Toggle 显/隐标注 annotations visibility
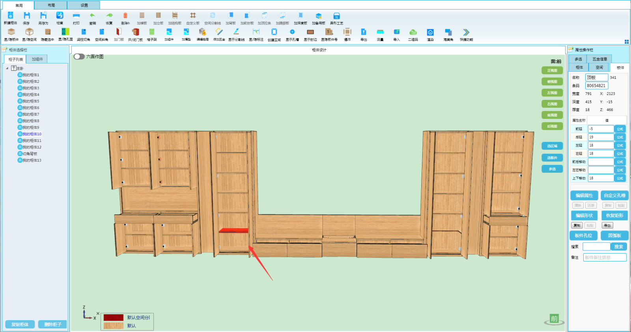 coord(256,32)
